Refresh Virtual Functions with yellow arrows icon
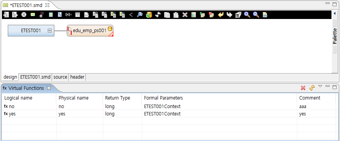340x141 pixels. click(312, 88)
